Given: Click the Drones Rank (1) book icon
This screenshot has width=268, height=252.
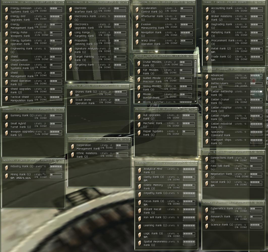Looking at the screenshot, I should click(71, 93).
